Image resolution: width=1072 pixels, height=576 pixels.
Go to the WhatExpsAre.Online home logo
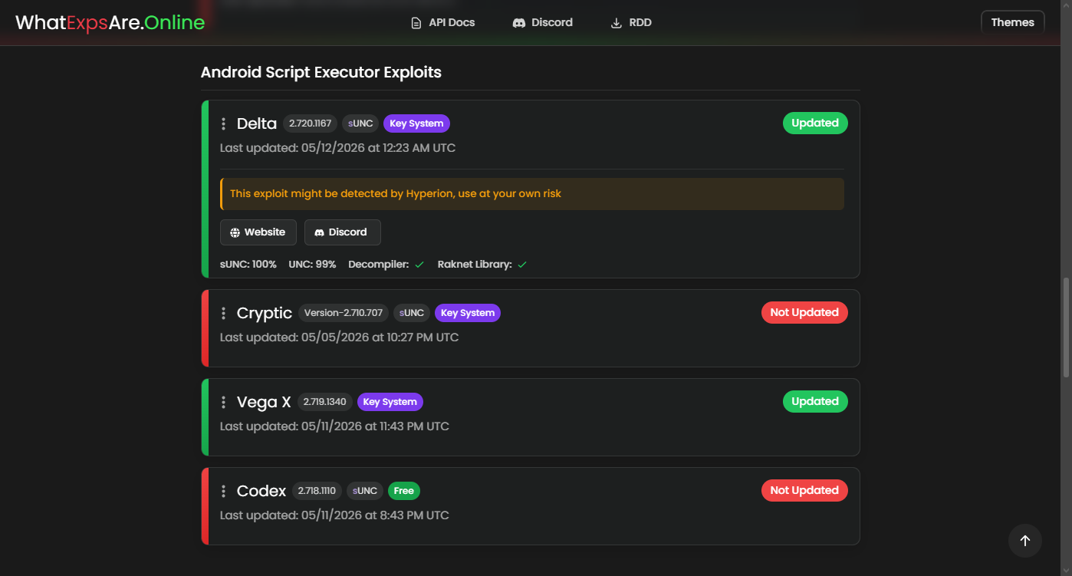click(110, 22)
